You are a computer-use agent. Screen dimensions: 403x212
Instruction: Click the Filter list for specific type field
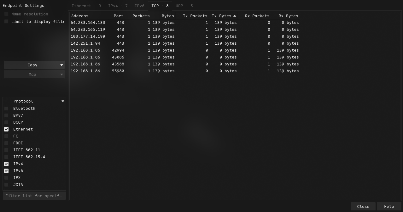[34, 196]
